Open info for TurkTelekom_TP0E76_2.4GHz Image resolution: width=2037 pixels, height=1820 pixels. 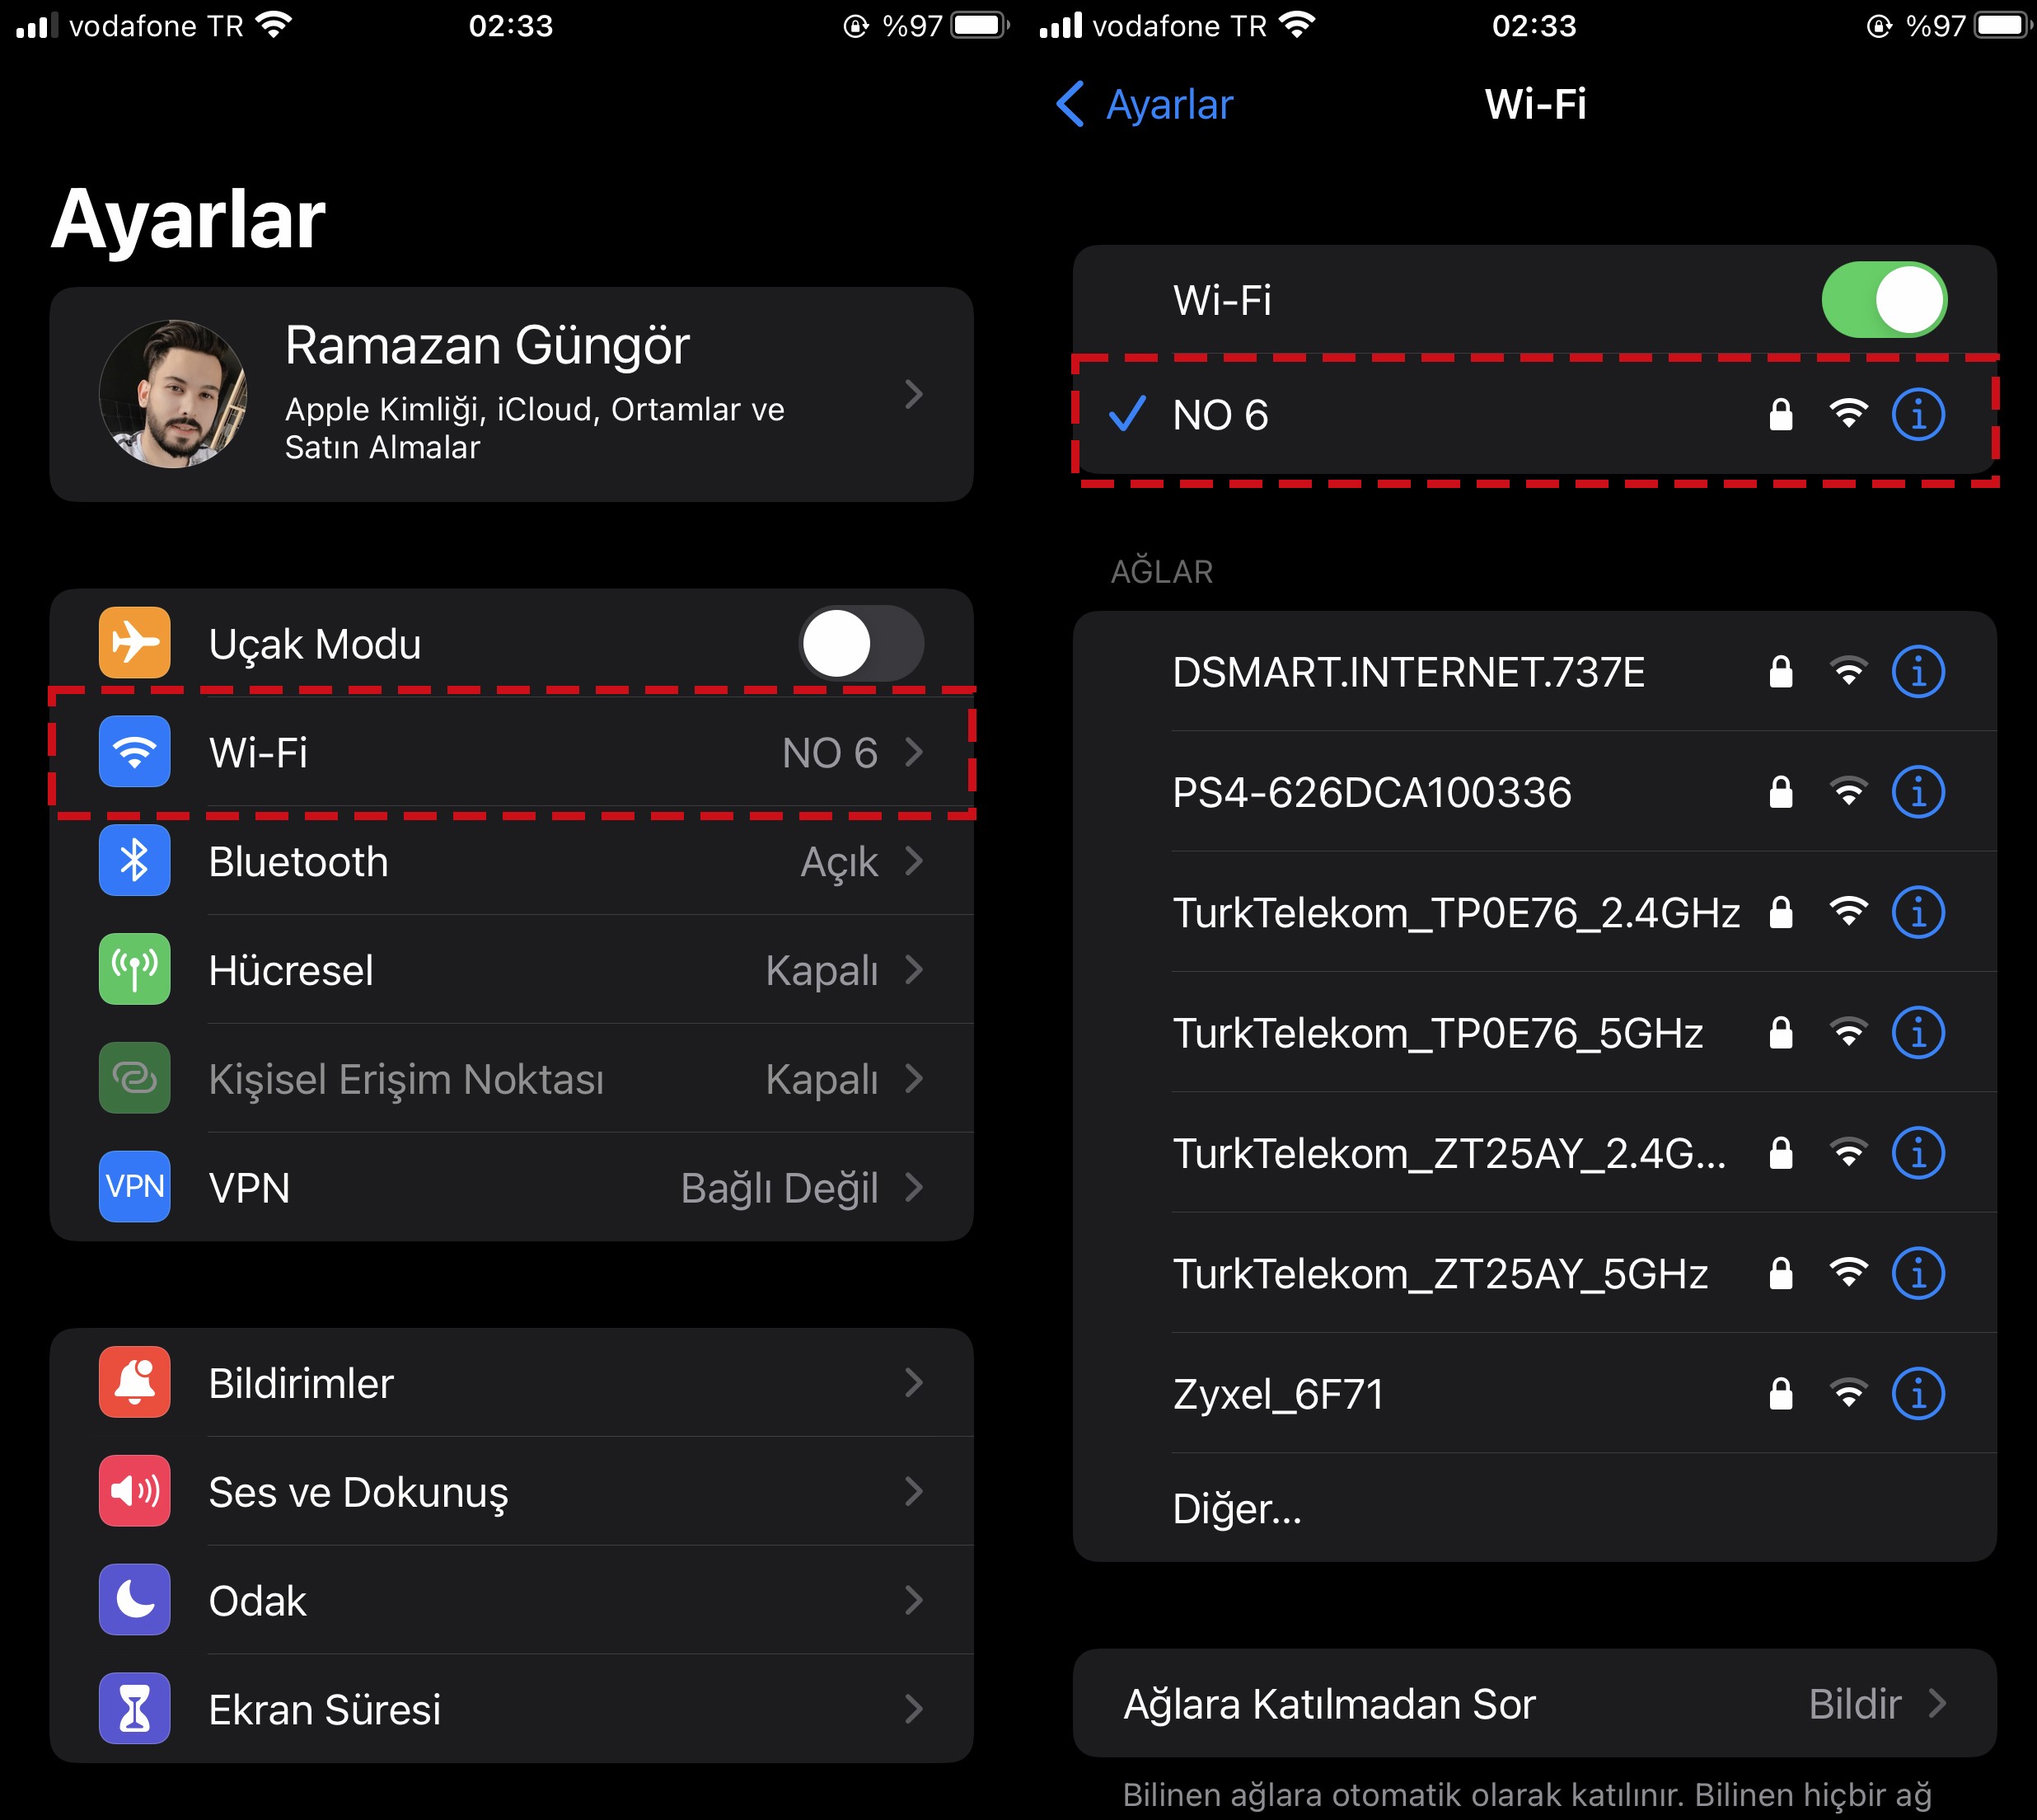pyautogui.click(x=1918, y=912)
